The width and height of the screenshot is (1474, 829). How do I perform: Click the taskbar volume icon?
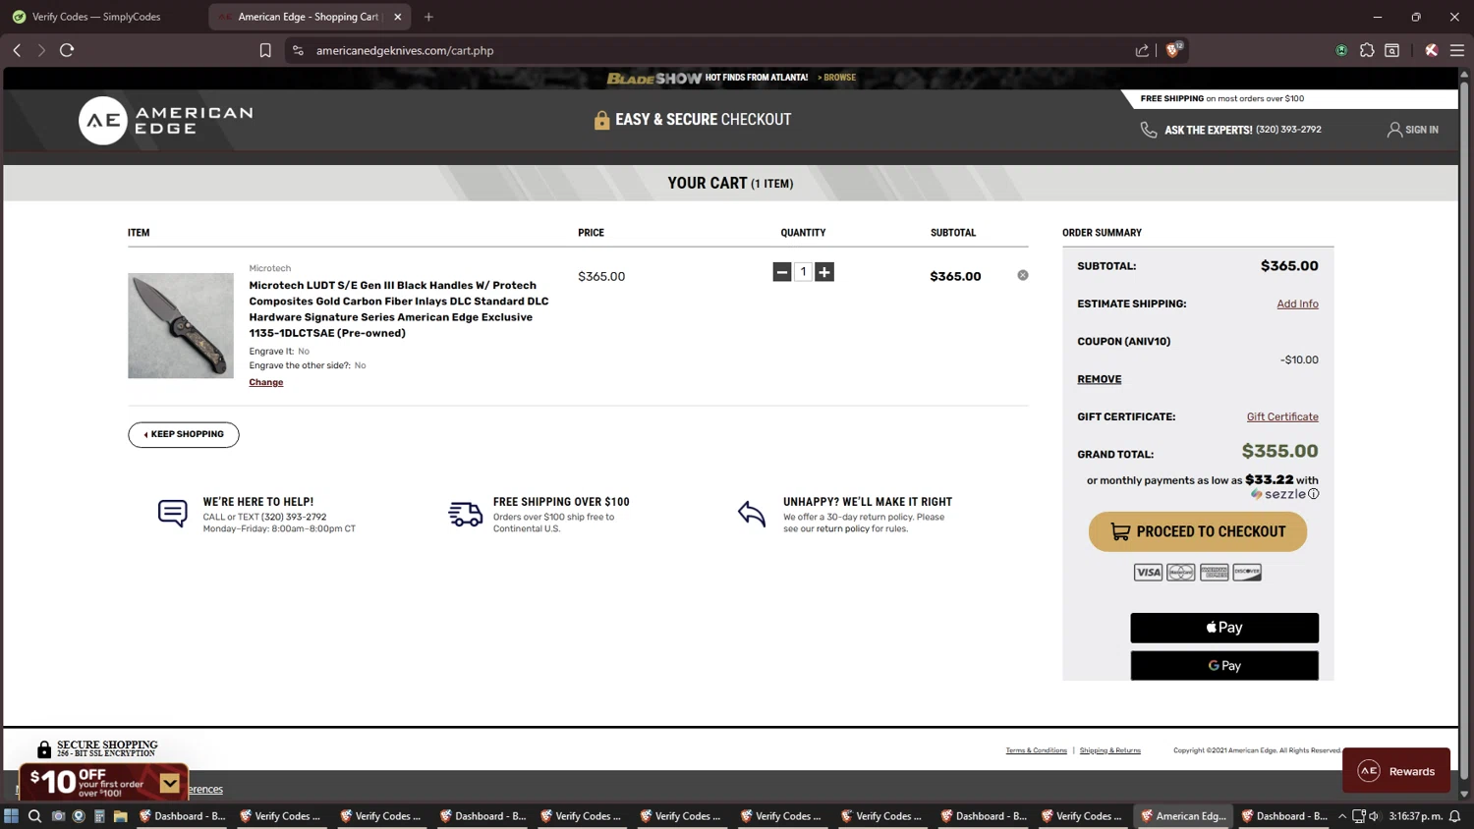[x=1374, y=816]
